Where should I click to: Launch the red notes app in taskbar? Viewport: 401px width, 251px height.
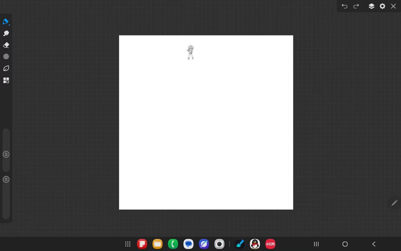pyautogui.click(x=142, y=244)
